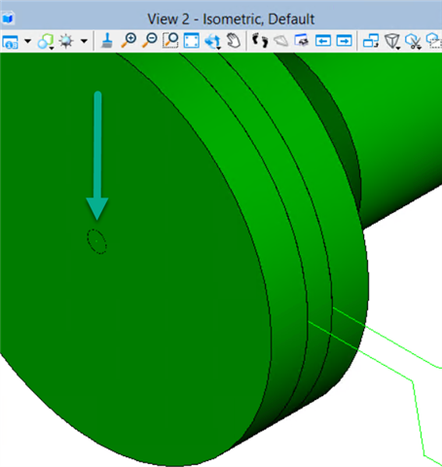Open the Rotate View tool dropdown
Viewport: 442px width, 467px height.
(213, 42)
